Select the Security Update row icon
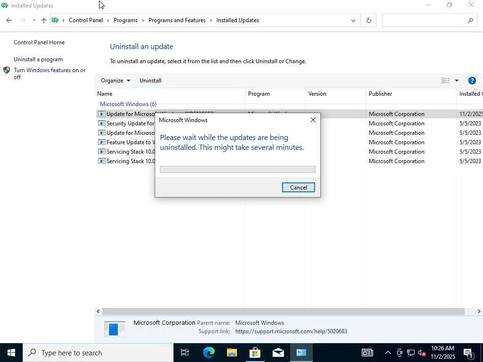 102,123
